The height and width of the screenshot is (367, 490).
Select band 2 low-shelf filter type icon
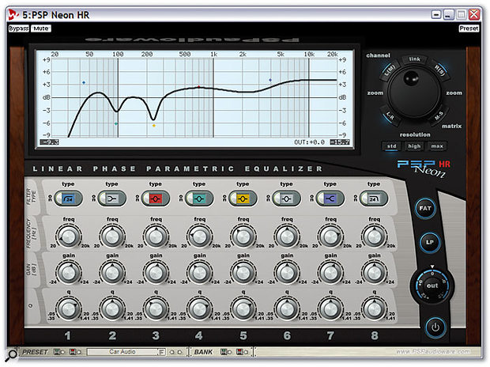tap(112, 199)
